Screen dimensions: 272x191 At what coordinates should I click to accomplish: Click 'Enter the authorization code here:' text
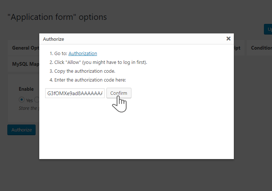[90, 80]
